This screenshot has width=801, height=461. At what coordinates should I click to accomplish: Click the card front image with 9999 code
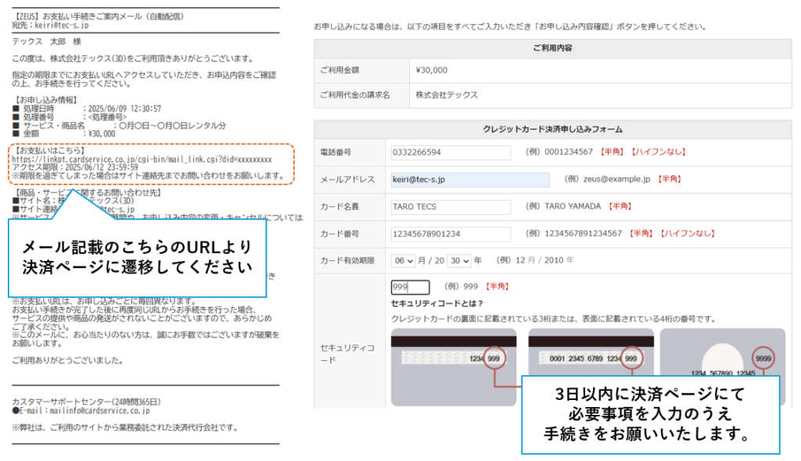pos(723,352)
